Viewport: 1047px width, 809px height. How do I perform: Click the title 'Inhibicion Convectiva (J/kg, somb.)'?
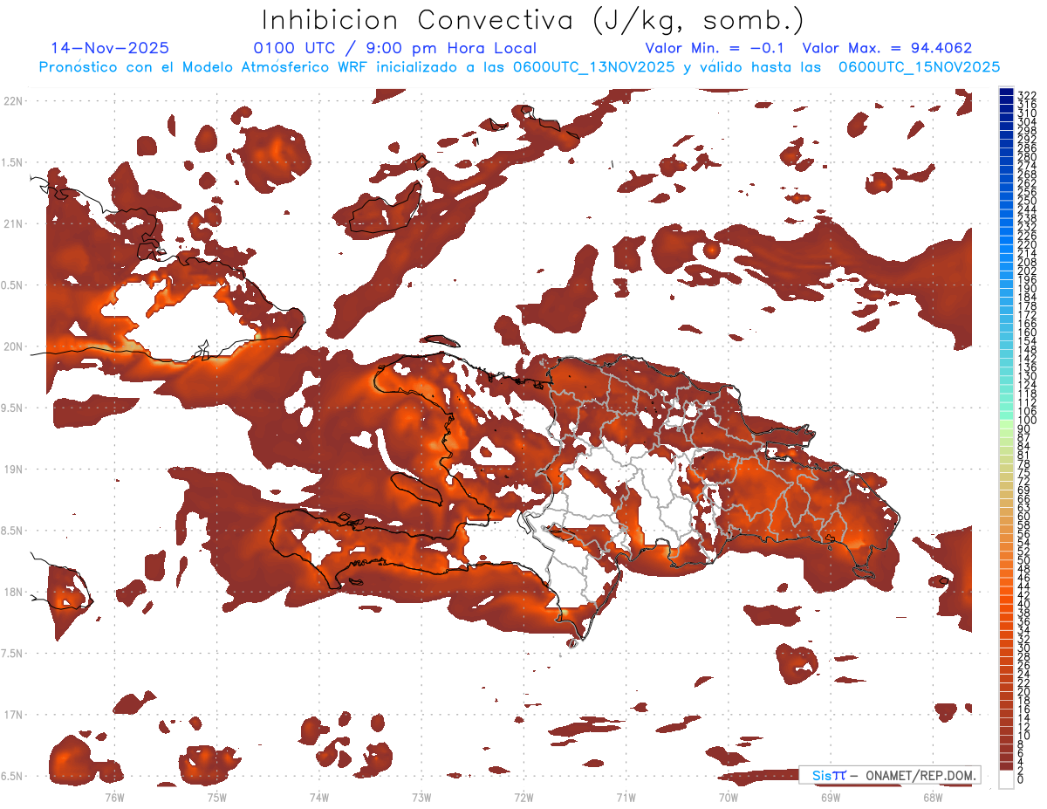click(533, 20)
